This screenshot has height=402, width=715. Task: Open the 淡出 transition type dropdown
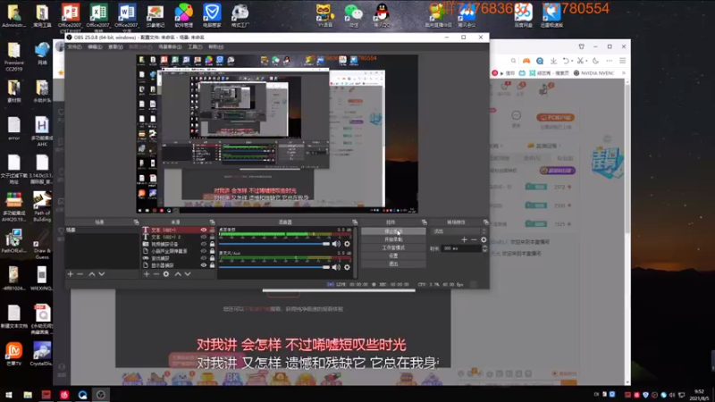tap(458, 231)
